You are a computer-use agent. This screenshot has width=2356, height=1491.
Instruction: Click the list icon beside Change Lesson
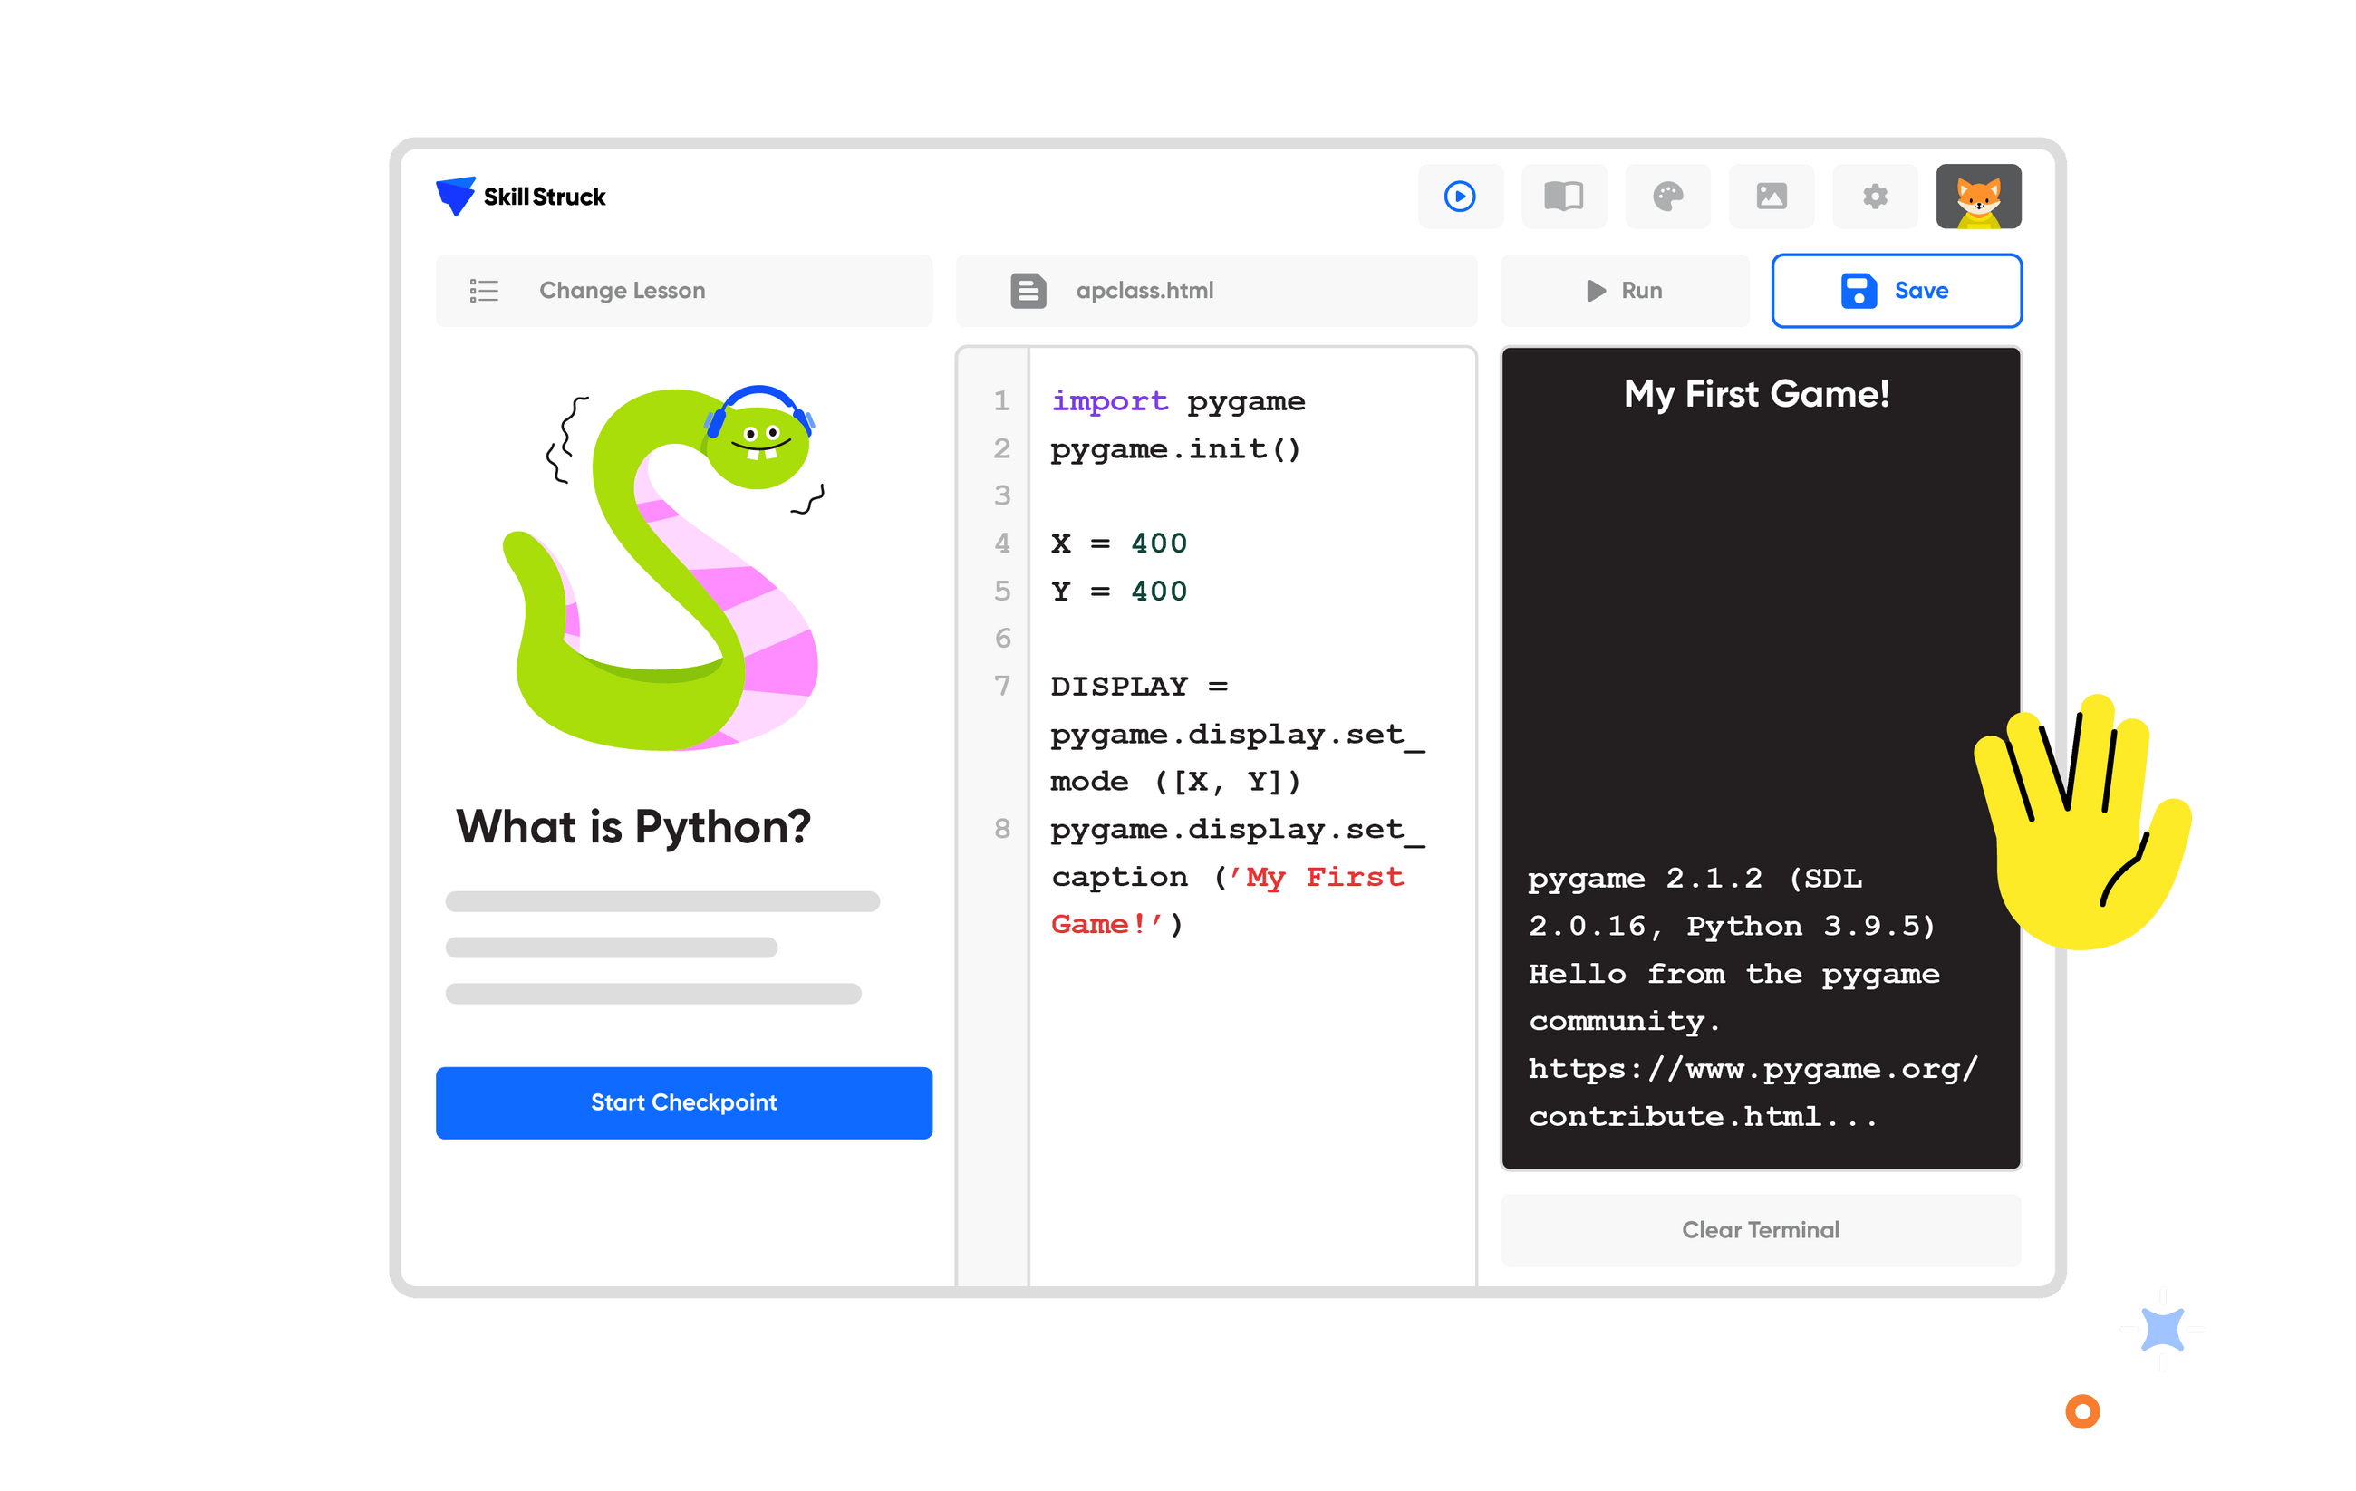[483, 291]
